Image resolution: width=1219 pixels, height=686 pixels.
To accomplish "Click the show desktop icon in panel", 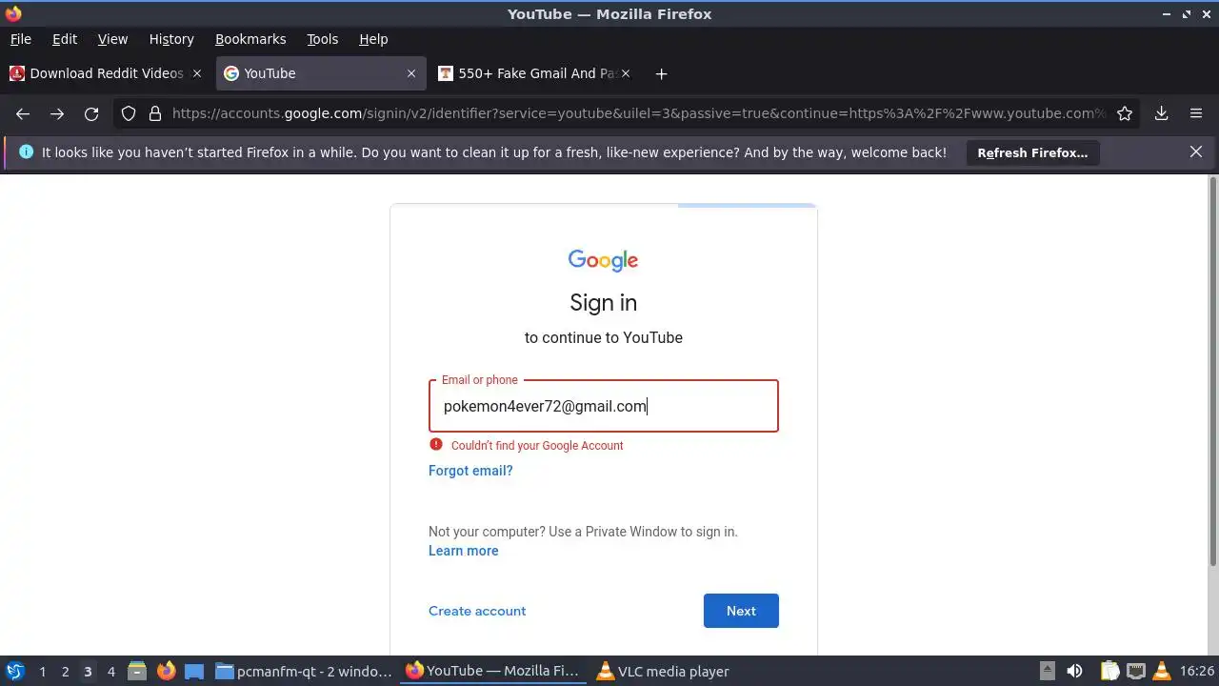I will (x=194, y=671).
